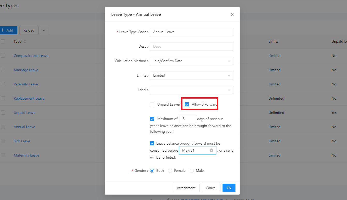
Task: Toggle the Unpaid Leave checkbox
Action: click(x=152, y=104)
